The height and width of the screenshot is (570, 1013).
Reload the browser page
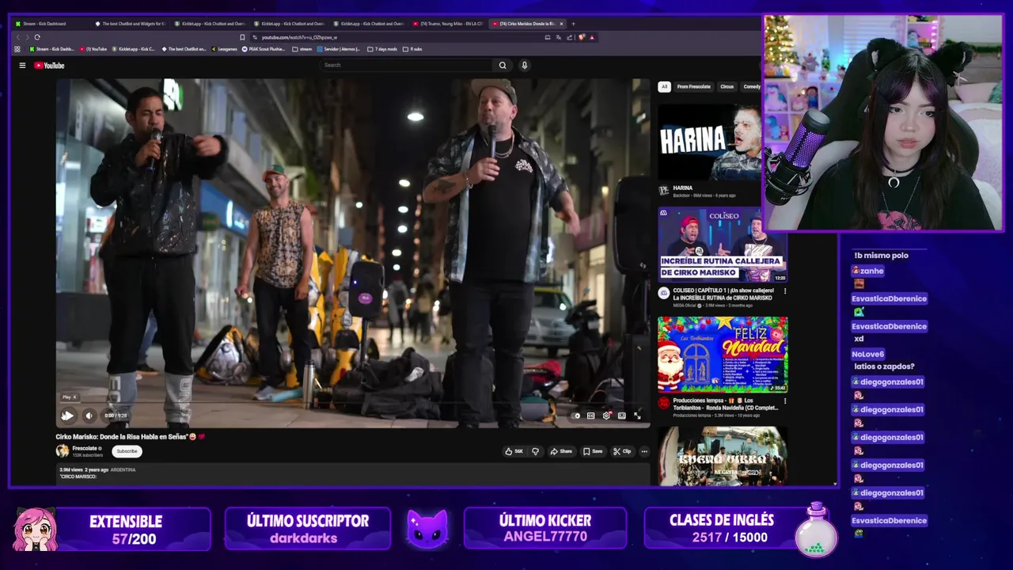(37, 37)
